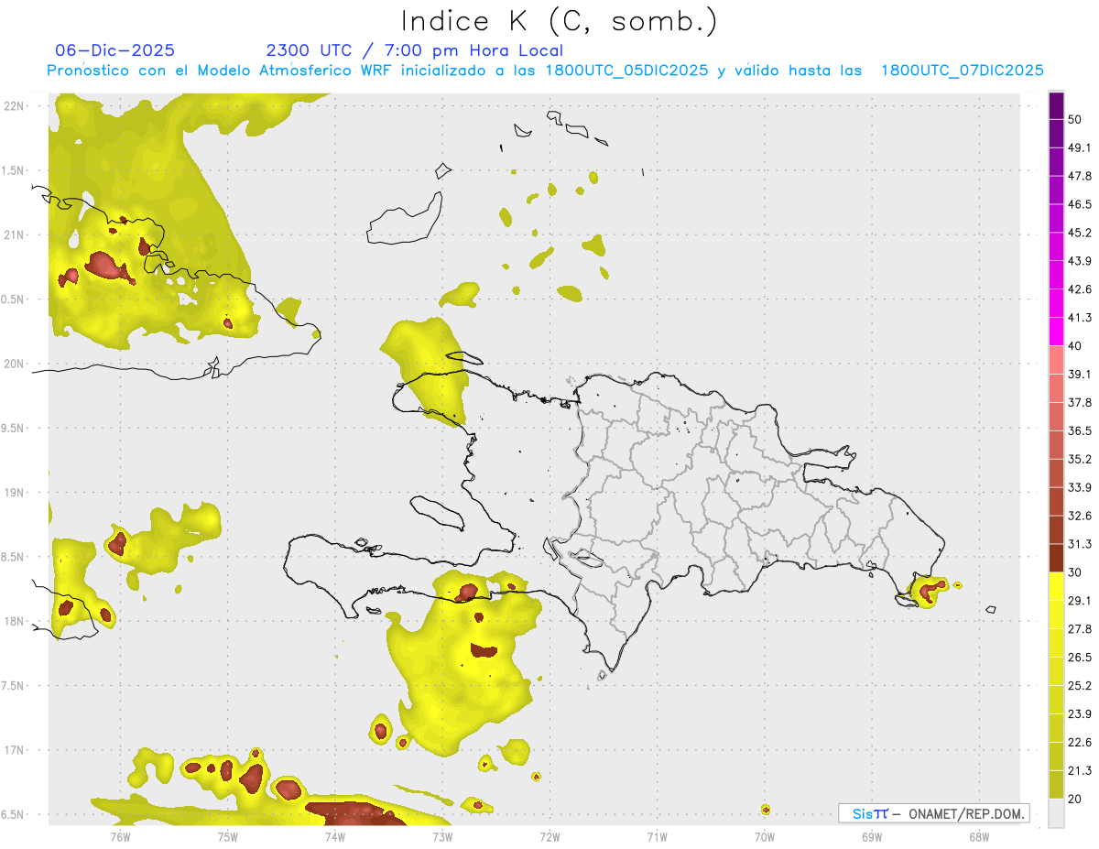The image size is (1099, 849).
Task: Click the latitude label "22N"
Action: pos(14,106)
